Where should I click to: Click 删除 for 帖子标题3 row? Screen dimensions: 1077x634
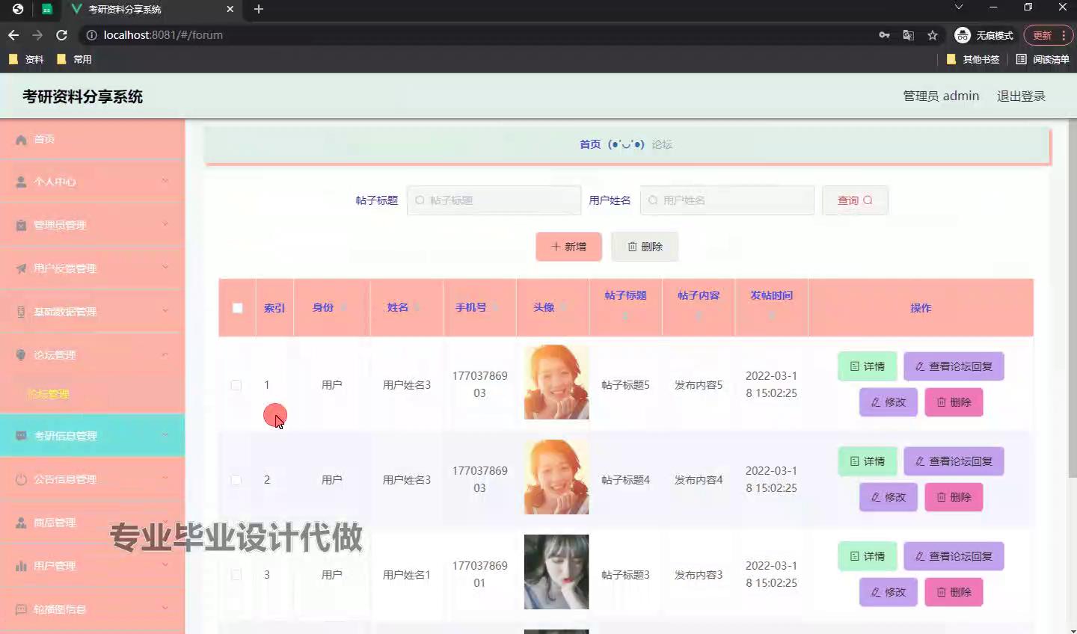954,592
